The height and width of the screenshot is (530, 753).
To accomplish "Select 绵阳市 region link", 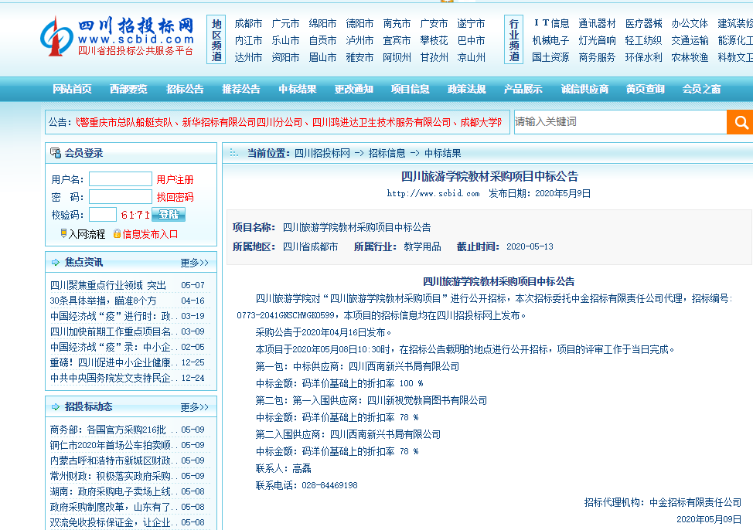I will (x=322, y=23).
